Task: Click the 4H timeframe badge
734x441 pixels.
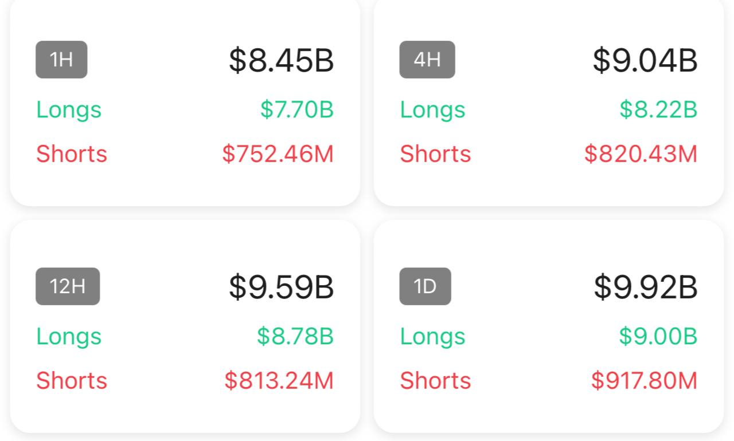Action: coord(427,60)
